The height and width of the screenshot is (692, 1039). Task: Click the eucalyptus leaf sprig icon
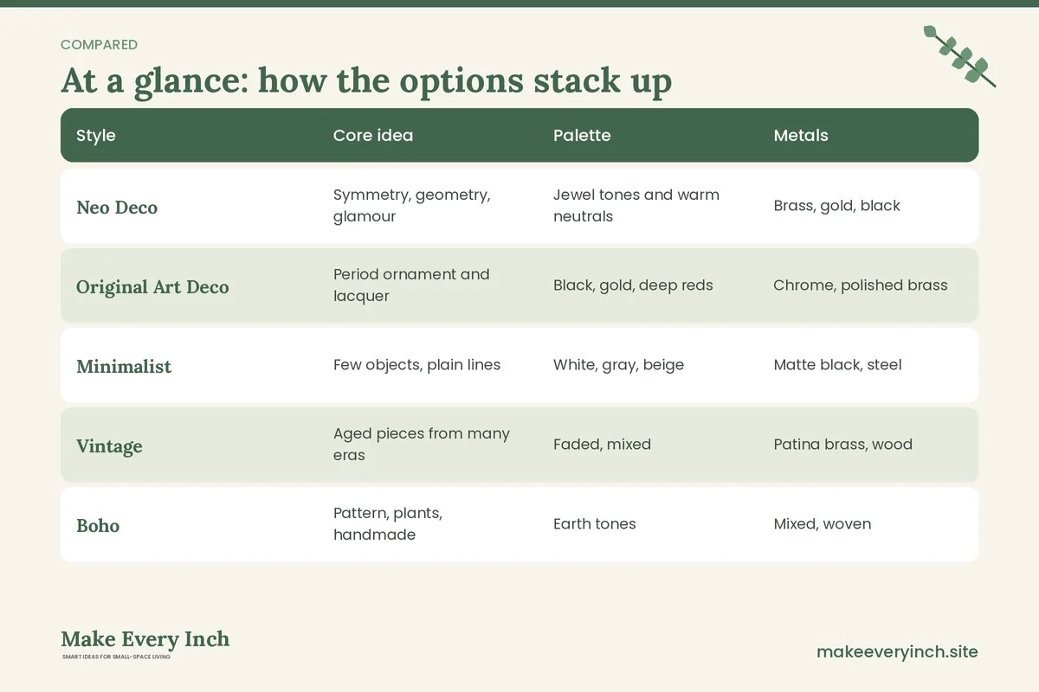coord(959,56)
